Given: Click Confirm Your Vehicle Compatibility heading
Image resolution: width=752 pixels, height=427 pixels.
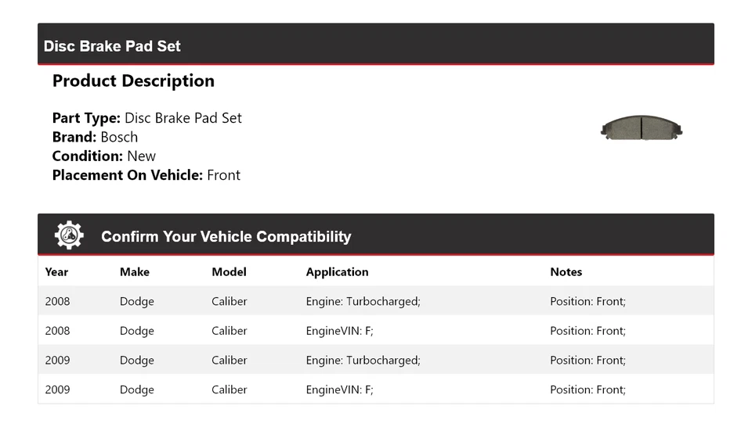Looking at the screenshot, I should [226, 237].
